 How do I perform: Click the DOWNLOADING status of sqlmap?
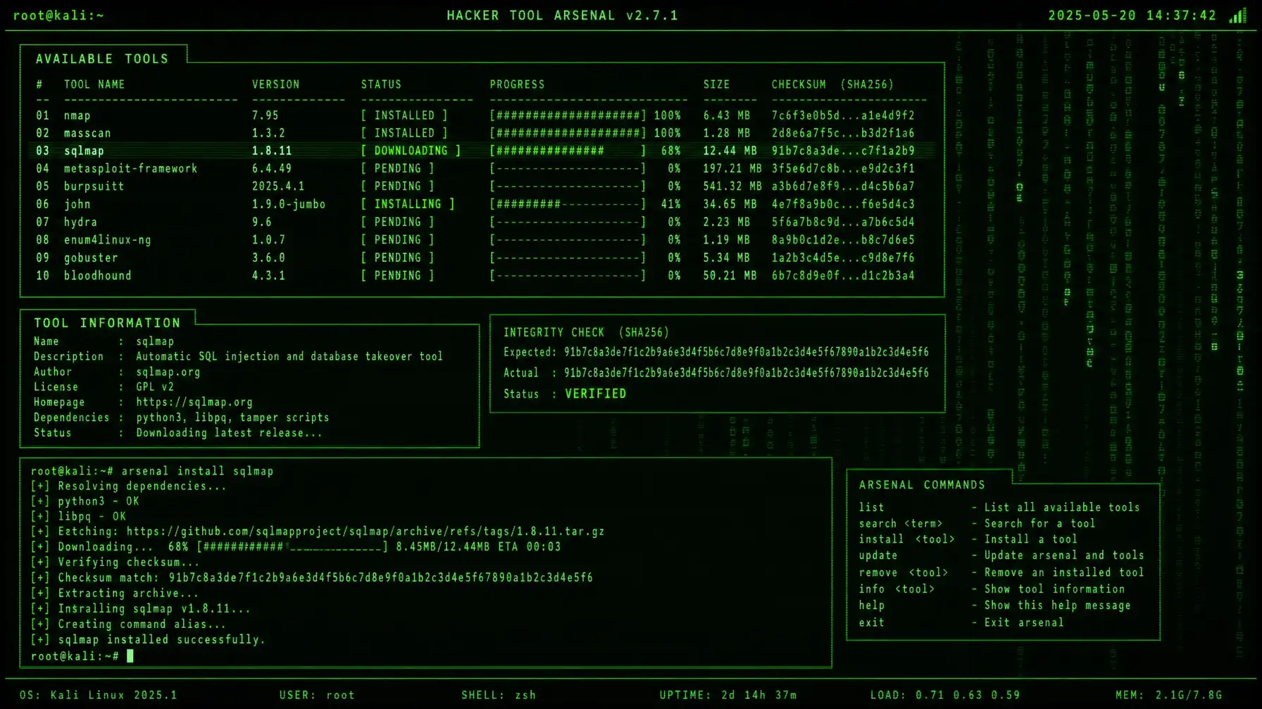click(x=411, y=151)
